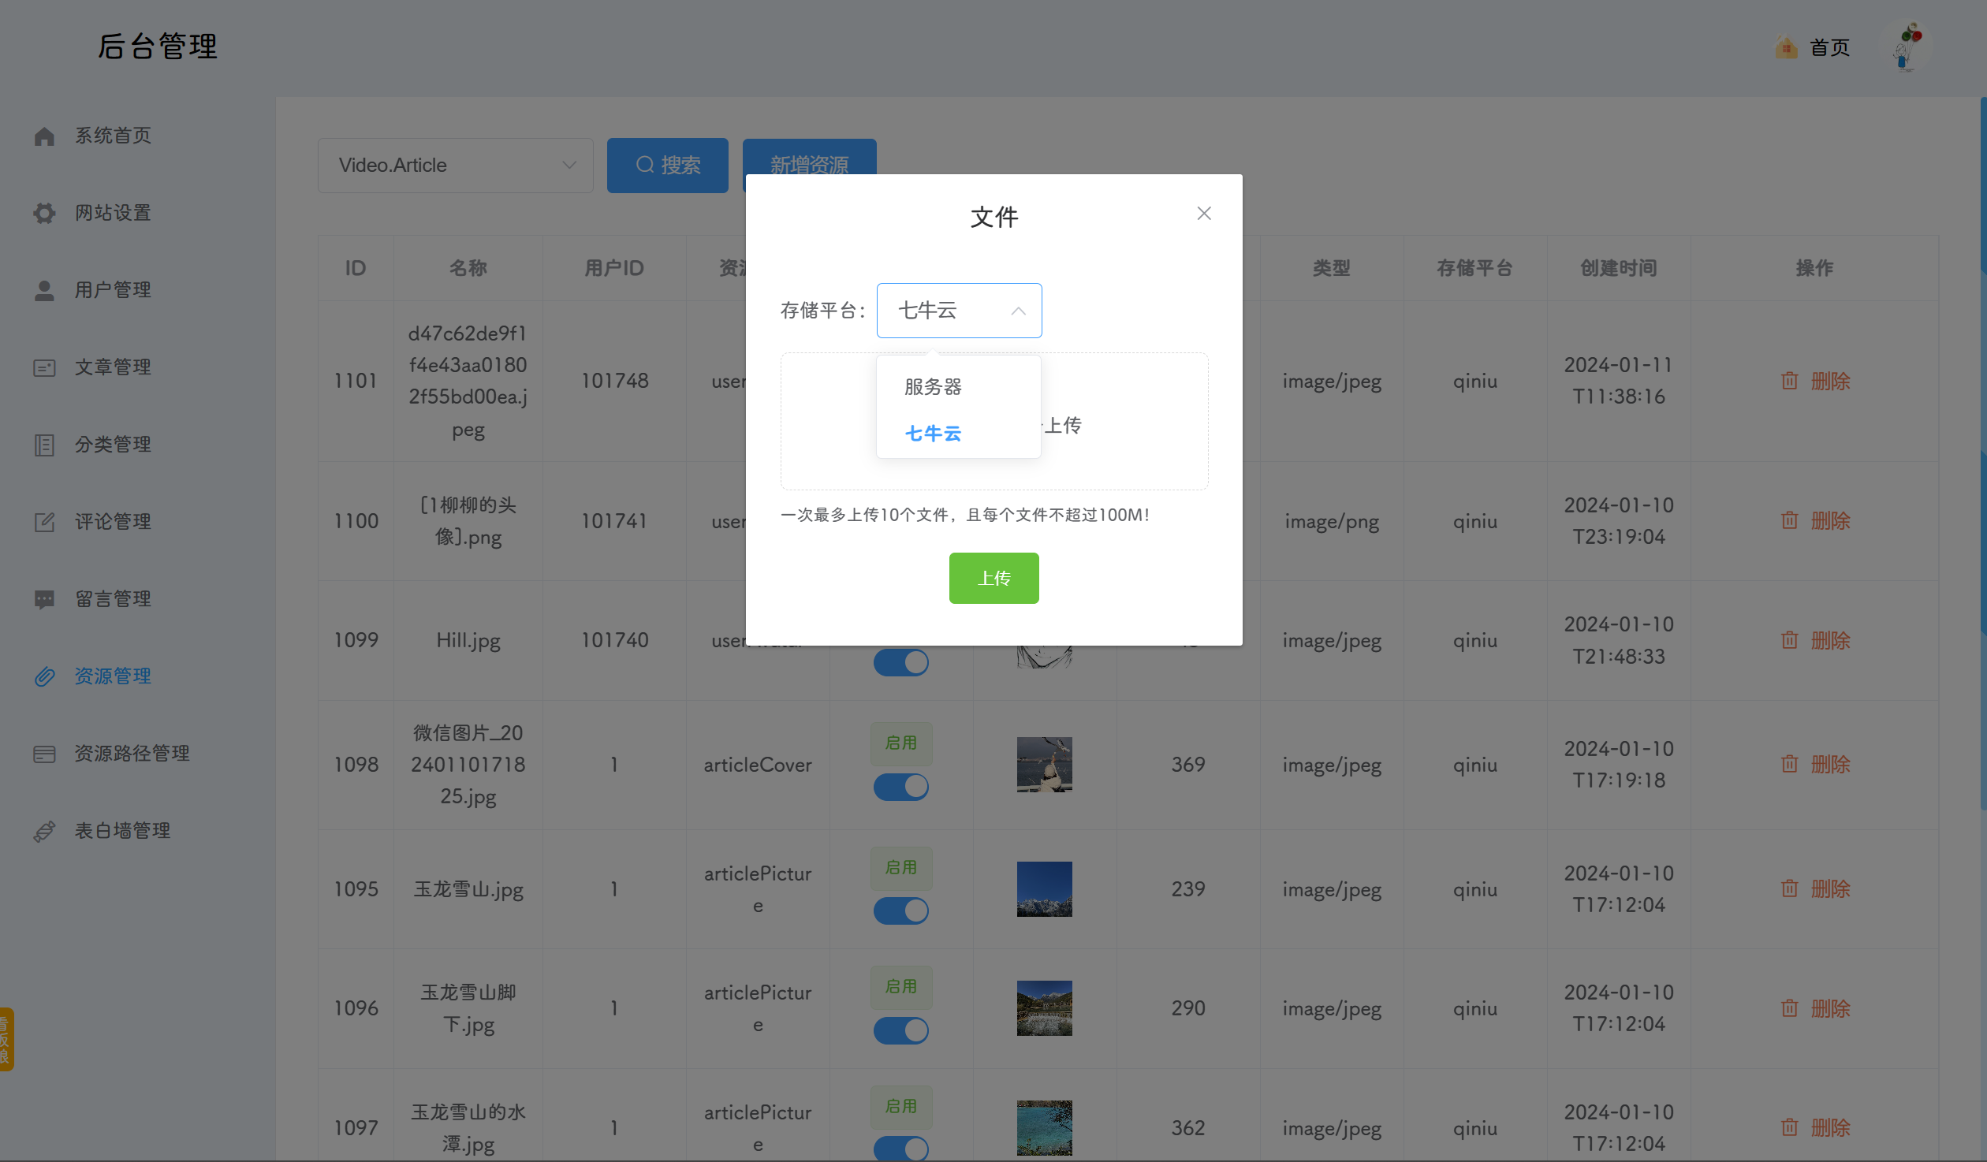Image resolution: width=1987 pixels, height=1162 pixels.
Task: Click the trash icon for record 1101
Action: coord(1788,381)
